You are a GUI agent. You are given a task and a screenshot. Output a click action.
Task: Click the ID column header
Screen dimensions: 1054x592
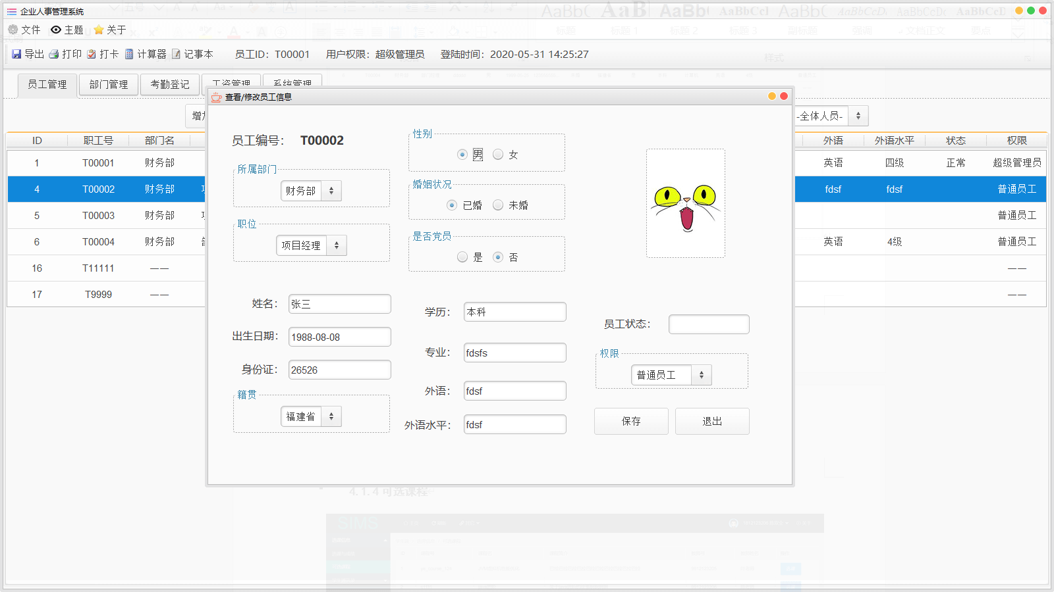coord(37,140)
